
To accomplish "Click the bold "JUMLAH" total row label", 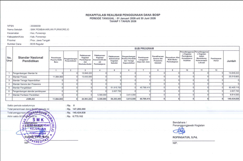I will 30,99.
